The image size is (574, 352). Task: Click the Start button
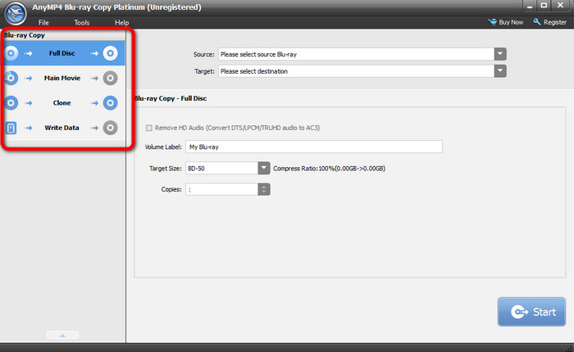(531, 312)
